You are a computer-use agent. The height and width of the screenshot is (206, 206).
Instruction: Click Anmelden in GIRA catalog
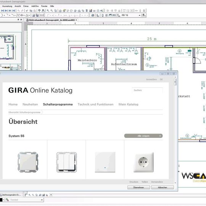click(x=151, y=79)
